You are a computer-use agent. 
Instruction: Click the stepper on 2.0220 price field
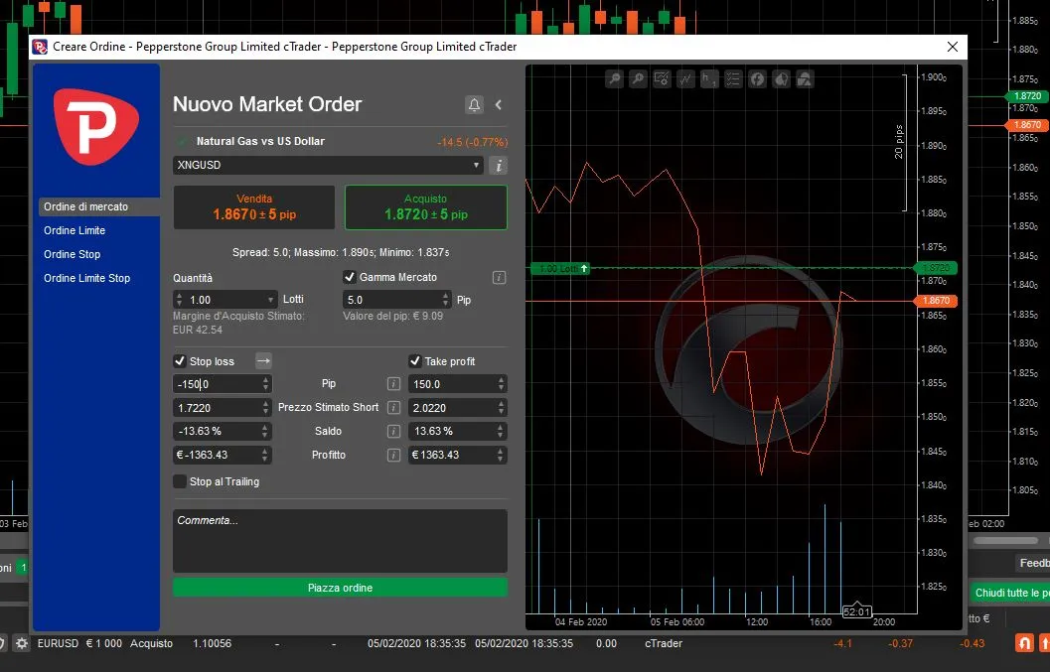pyautogui.click(x=501, y=407)
